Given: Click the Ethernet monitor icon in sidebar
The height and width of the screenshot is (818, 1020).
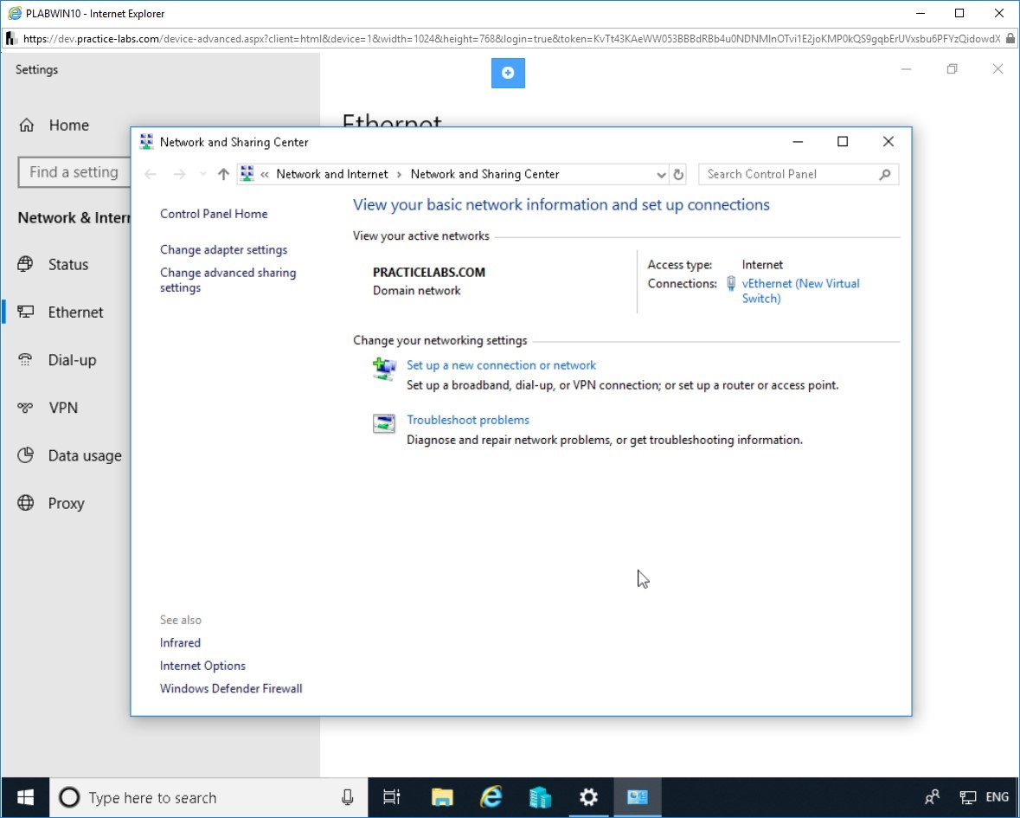Looking at the screenshot, I should pyautogui.click(x=25, y=312).
